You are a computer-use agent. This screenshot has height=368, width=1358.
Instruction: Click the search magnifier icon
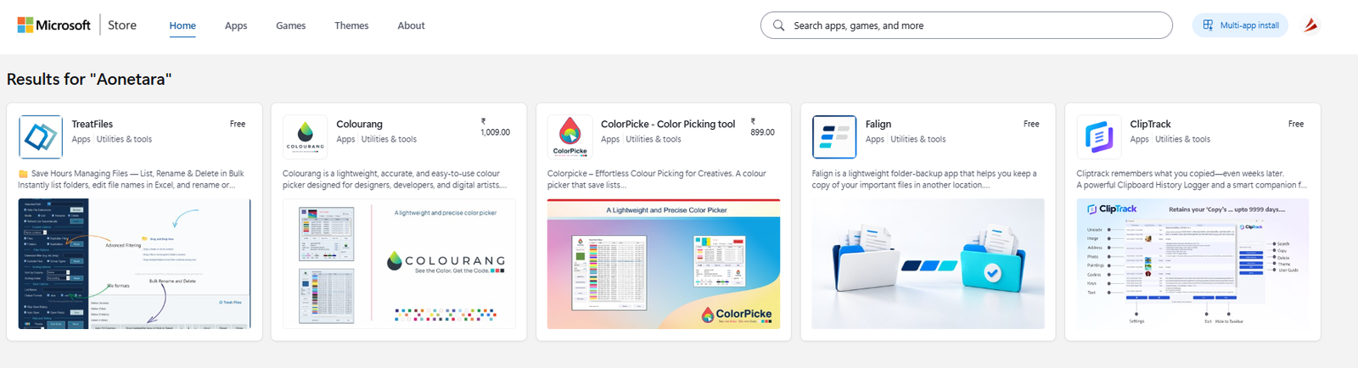point(778,25)
